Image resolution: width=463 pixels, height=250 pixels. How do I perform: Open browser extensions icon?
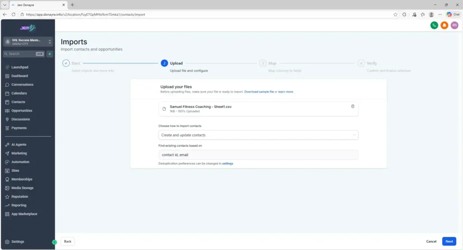404,14
